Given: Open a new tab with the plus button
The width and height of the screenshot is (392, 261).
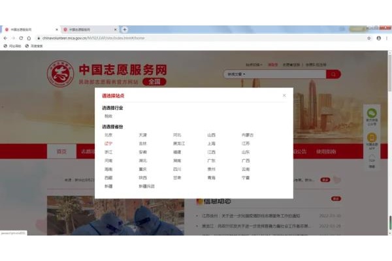Looking at the screenshot, I should point(125,29).
